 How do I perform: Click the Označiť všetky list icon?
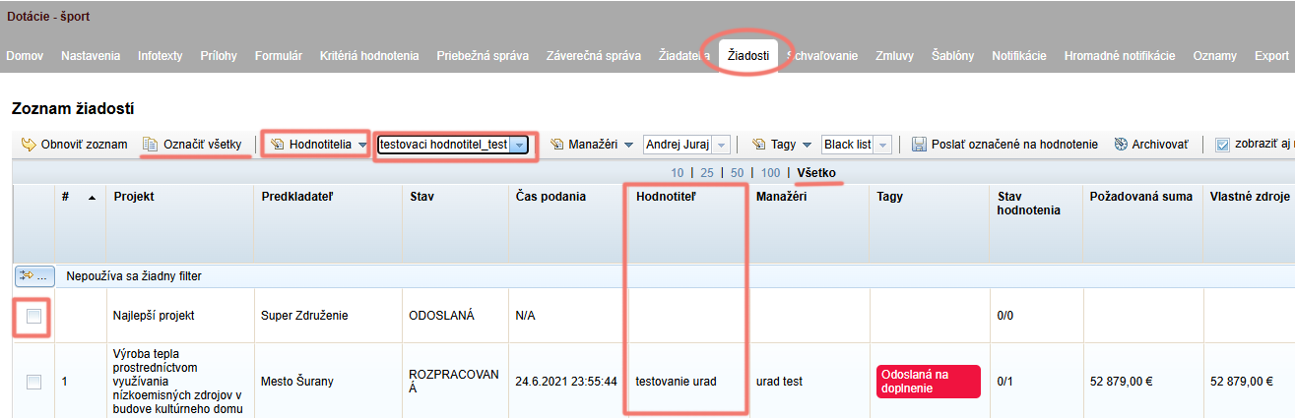click(151, 145)
